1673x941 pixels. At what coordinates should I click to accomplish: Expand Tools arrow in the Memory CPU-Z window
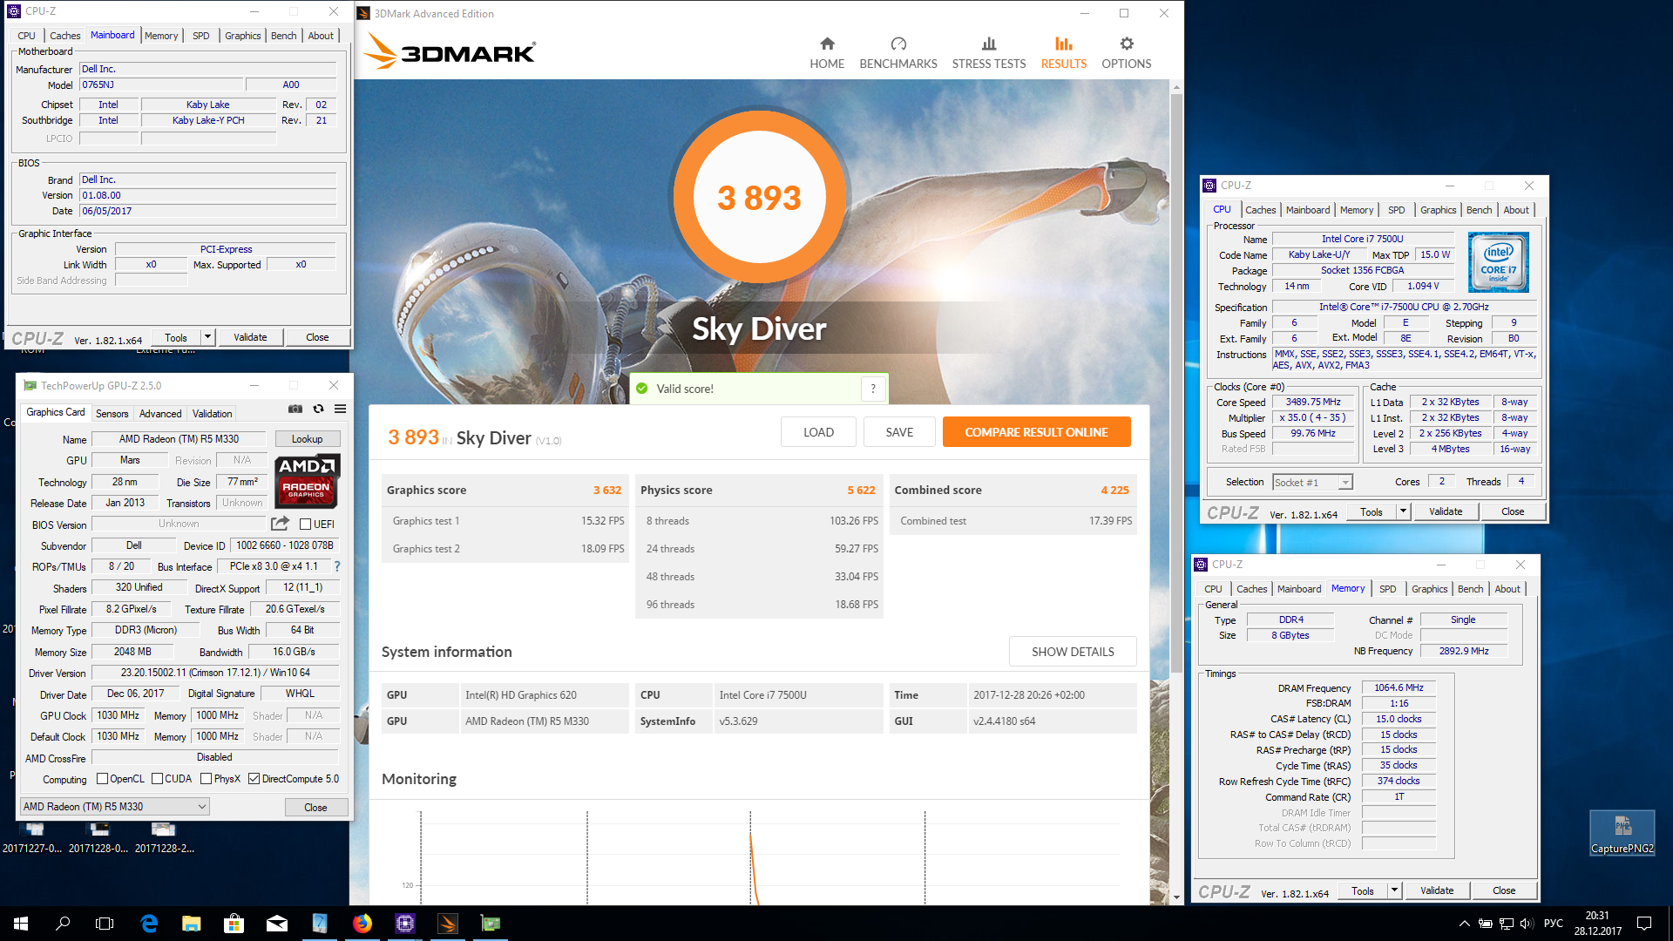click(x=1394, y=890)
